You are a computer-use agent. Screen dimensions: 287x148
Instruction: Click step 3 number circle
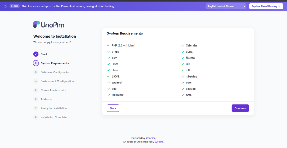(x=36, y=72)
